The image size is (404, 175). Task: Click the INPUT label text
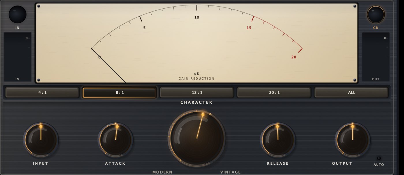point(41,163)
